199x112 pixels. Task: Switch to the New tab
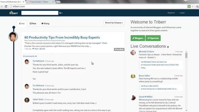33,24
